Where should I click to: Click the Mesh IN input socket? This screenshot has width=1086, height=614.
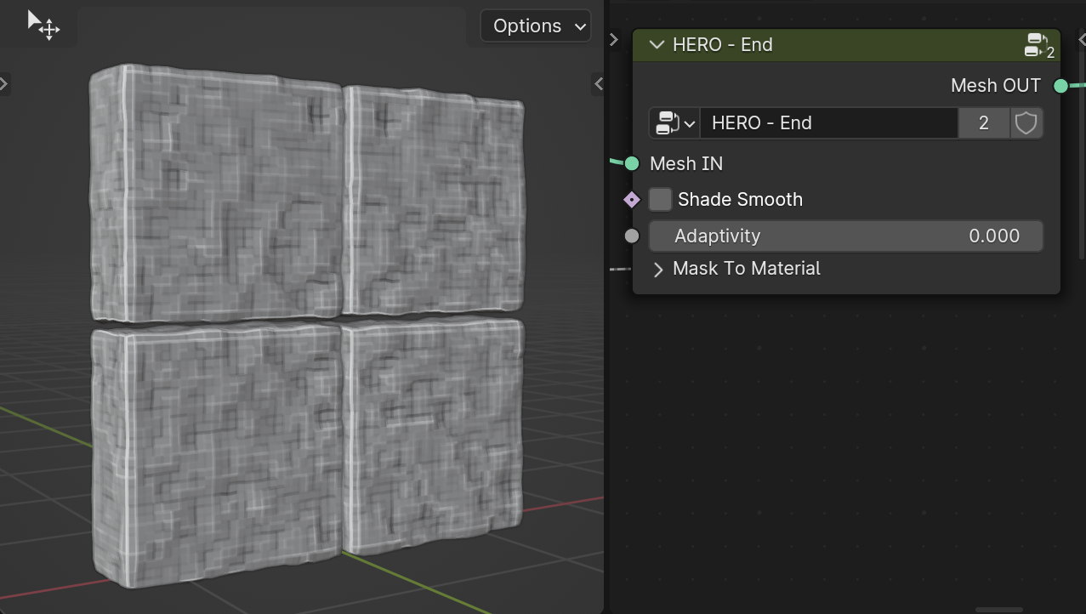coord(632,163)
